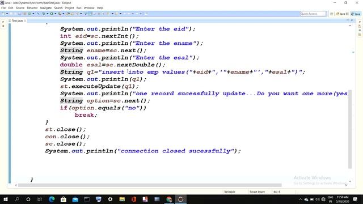Click the Writable status bar entry

coord(230,192)
